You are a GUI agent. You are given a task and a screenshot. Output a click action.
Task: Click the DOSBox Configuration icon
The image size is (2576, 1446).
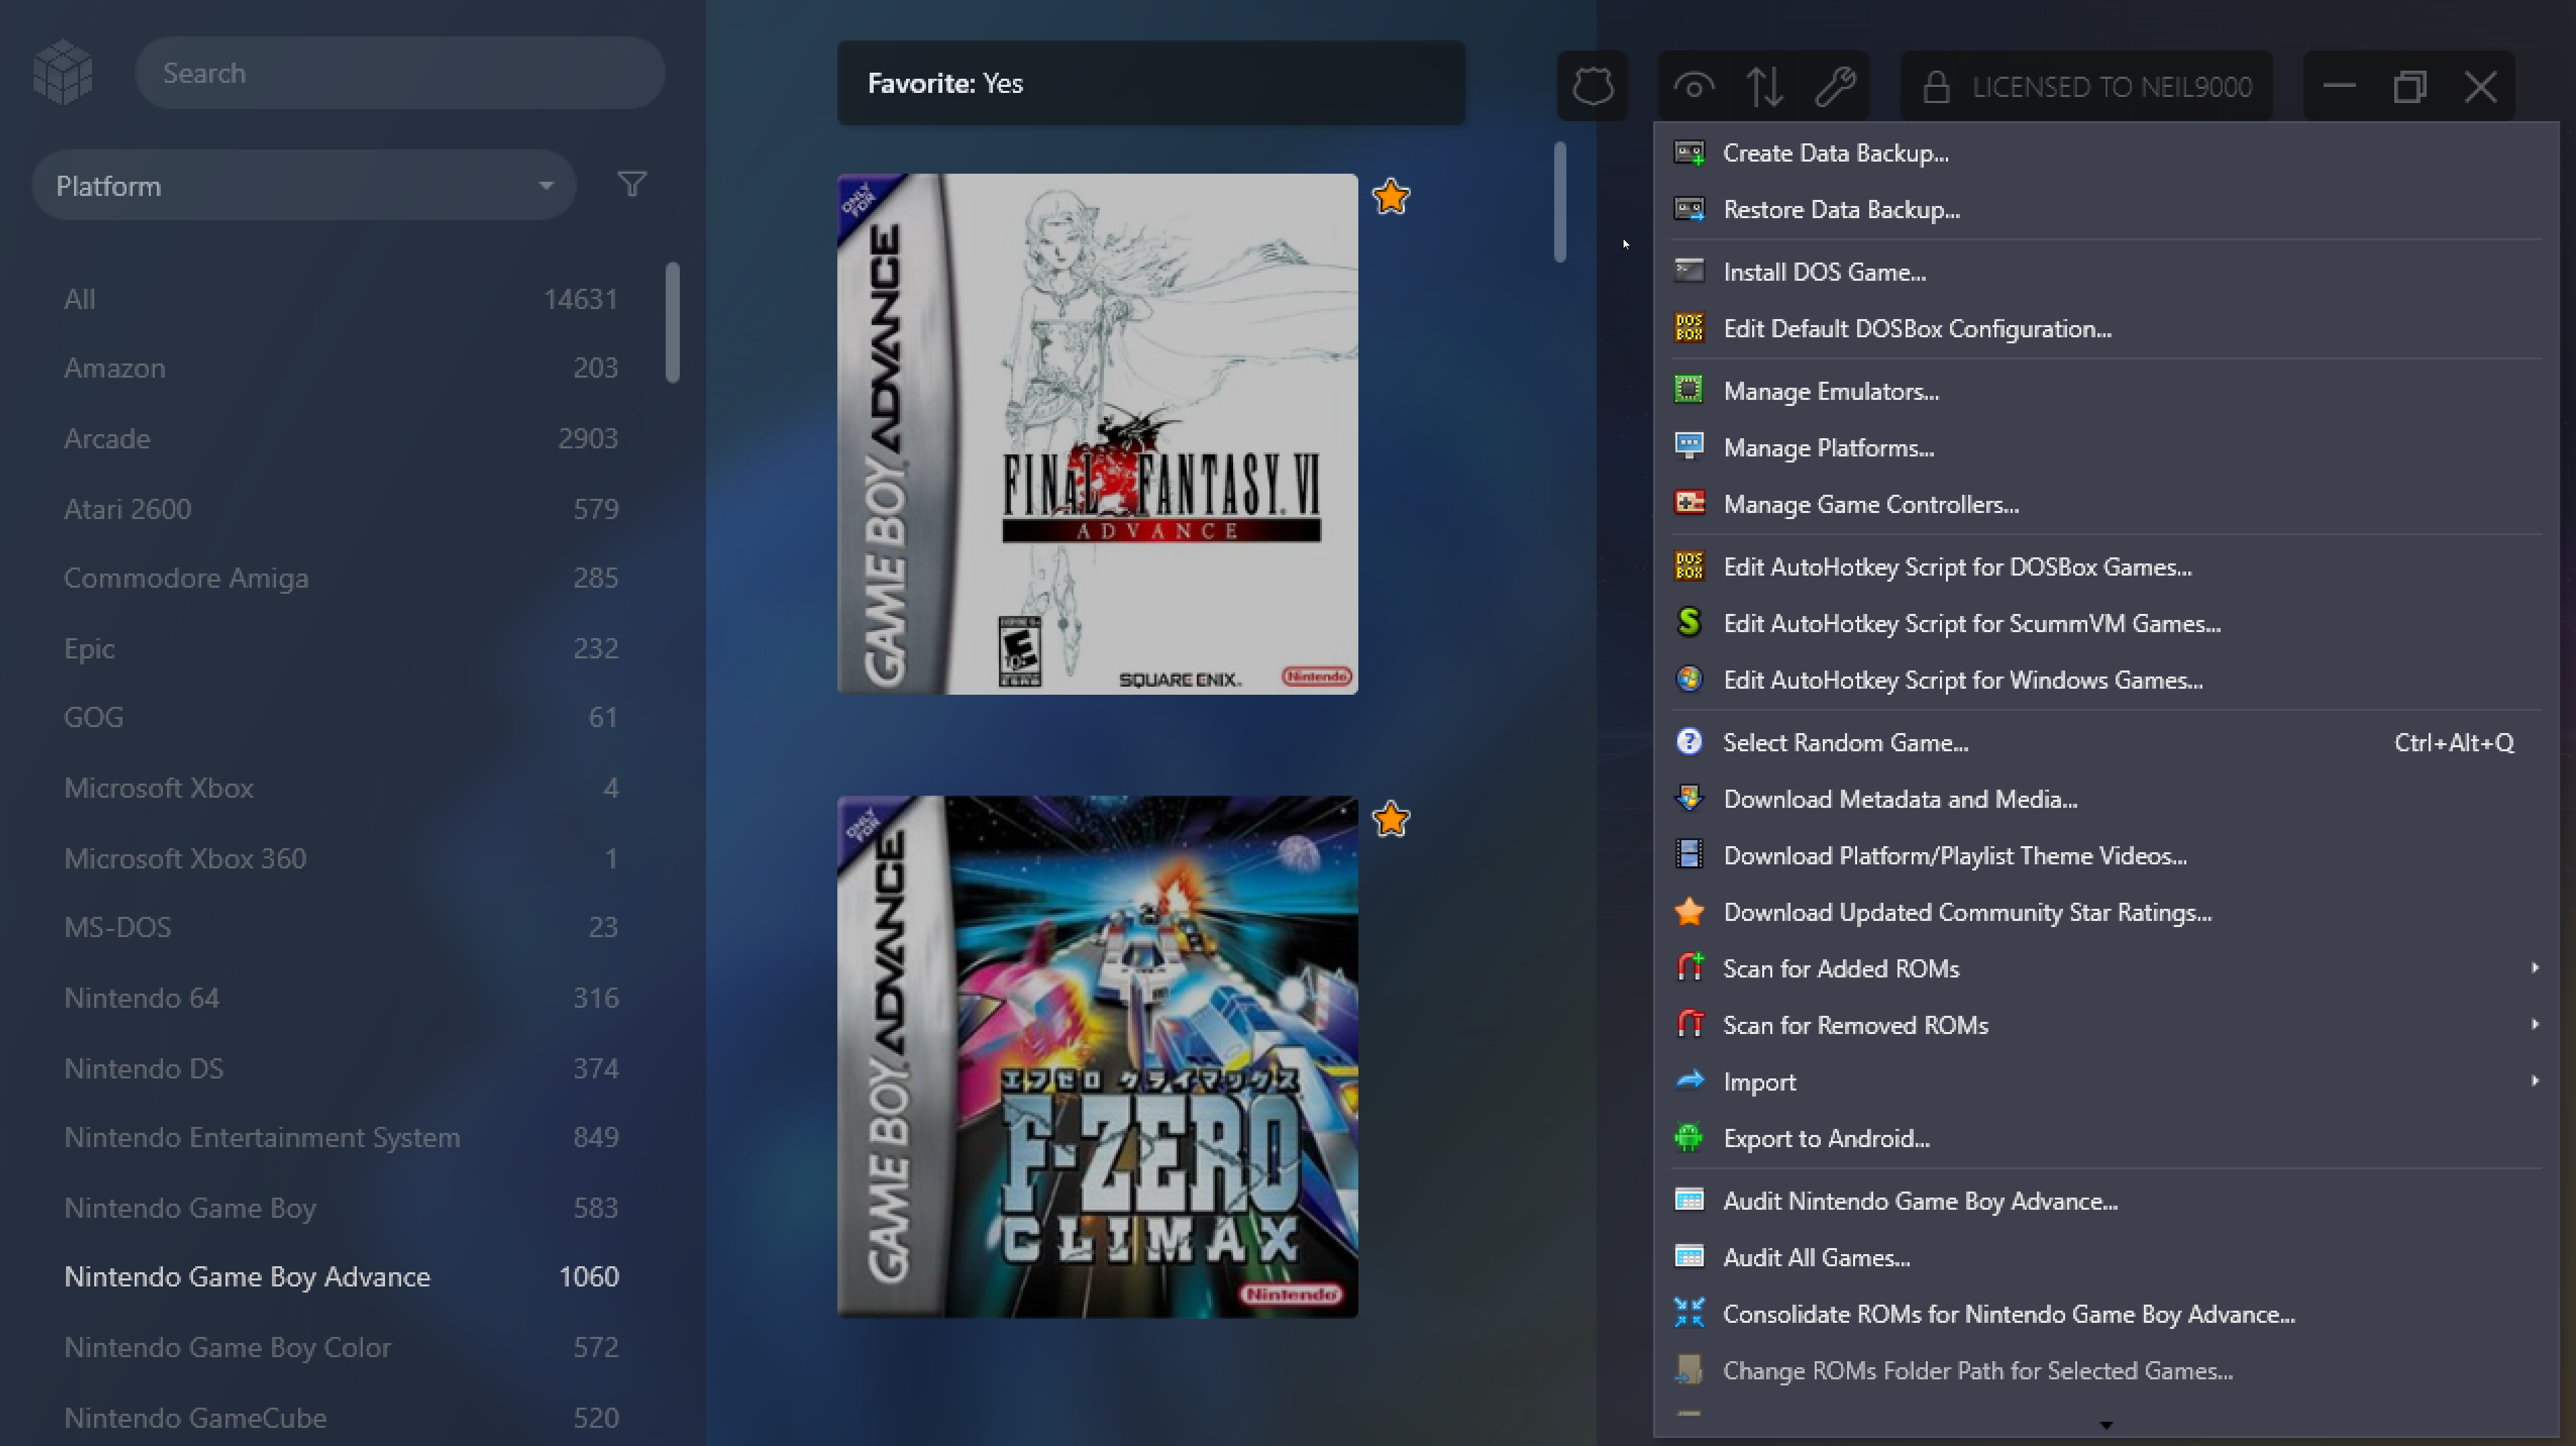tap(1689, 328)
